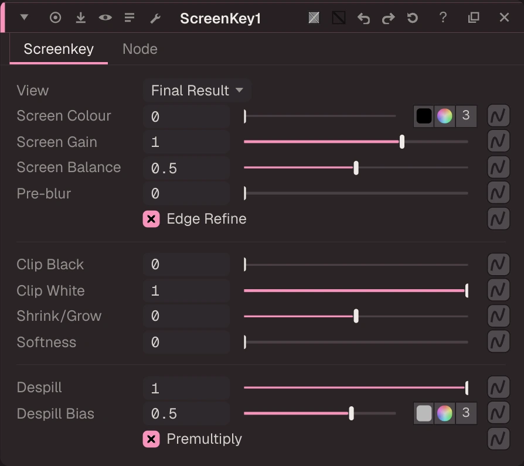Click the Screen Gain value field
The width and height of the screenshot is (524, 466).
click(186, 142)
